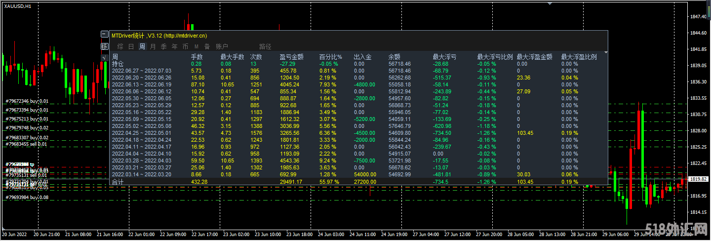Switch to the 年 yearly tab
The image size is (711, 241).
point(175,46)
